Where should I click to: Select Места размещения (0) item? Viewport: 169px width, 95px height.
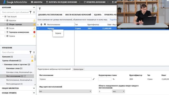pyautogui.click(x=14, y=84)
